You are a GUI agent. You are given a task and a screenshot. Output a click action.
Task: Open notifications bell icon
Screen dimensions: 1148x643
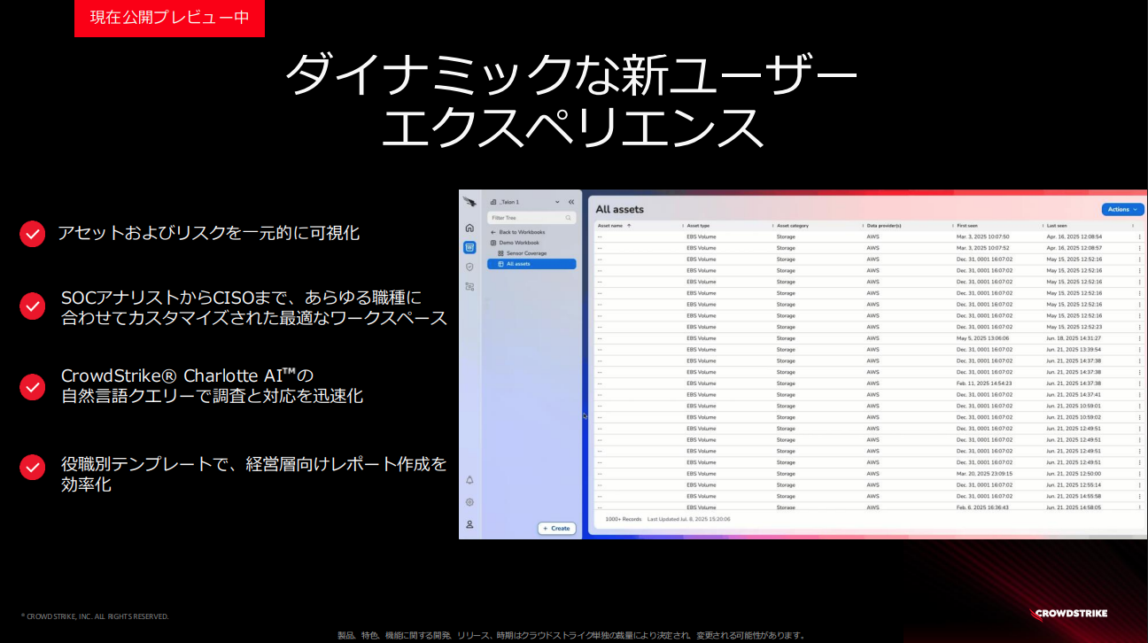coord(469,479)
